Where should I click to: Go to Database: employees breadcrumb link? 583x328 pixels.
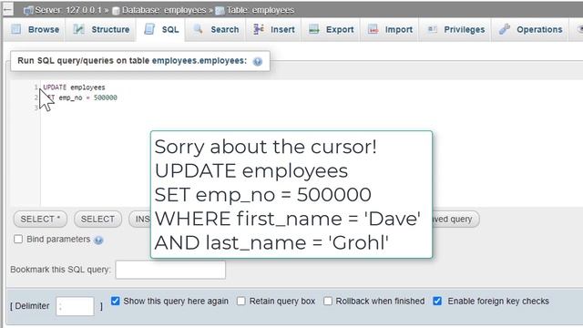pos(164,10)
